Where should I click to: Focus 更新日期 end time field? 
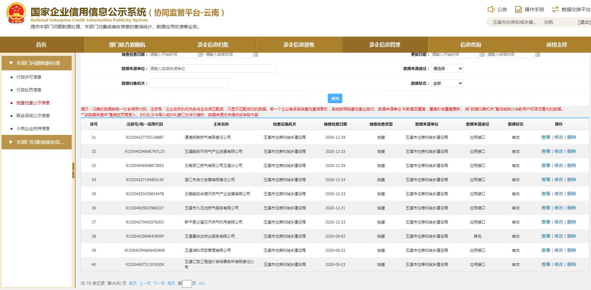click(511, 55)
